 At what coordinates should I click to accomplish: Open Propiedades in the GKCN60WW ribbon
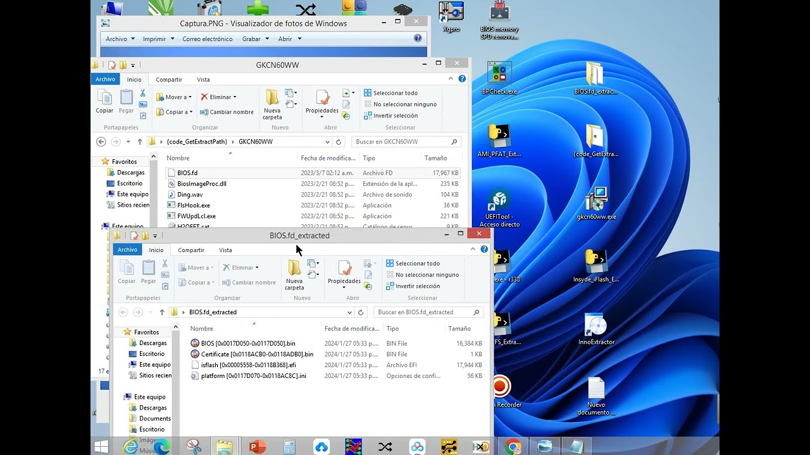click(322, 104)
